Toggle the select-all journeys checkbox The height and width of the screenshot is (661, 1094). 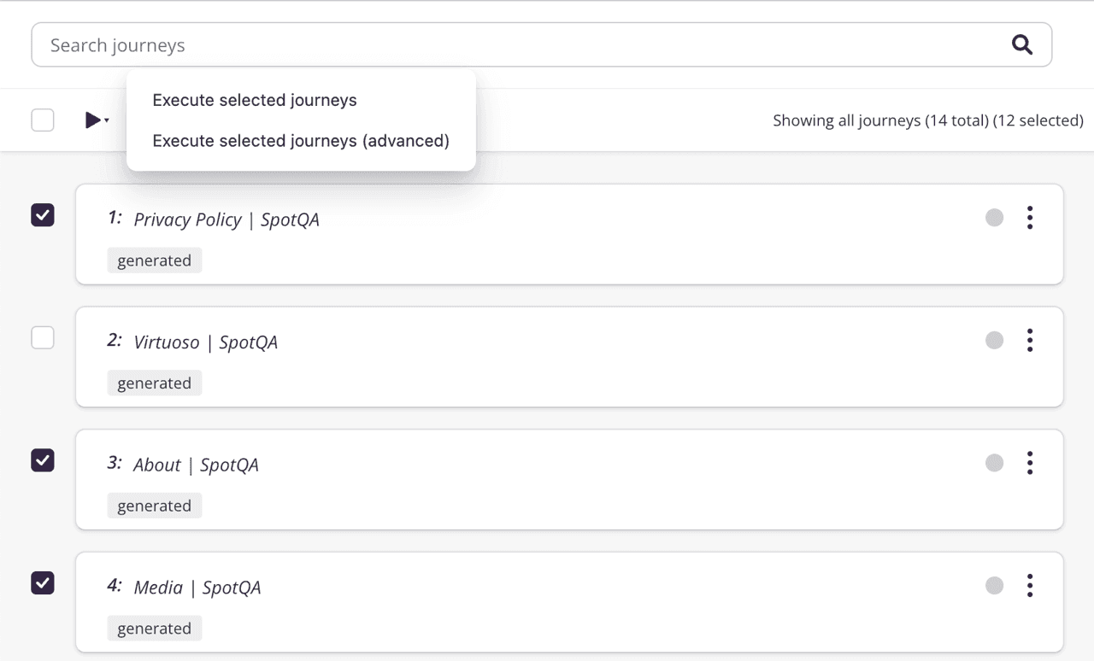pos(43,120)
